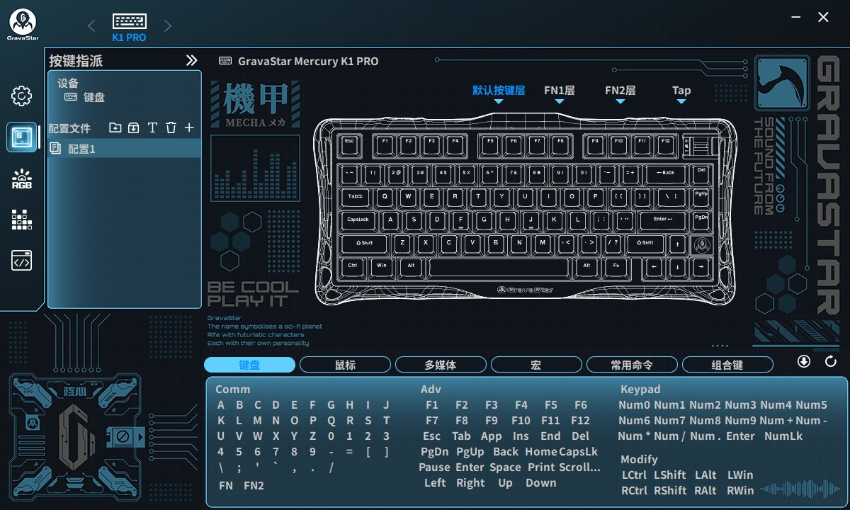Pick Num5 in the Keypad list
The height and width of the screenshot is (510, 850).
pos(811,405)
